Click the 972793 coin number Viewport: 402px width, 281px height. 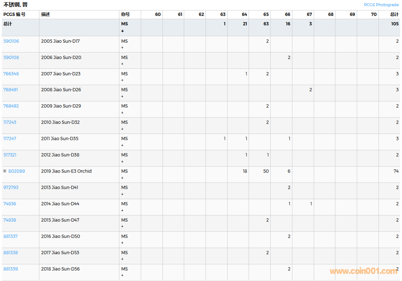coord(11,188)
